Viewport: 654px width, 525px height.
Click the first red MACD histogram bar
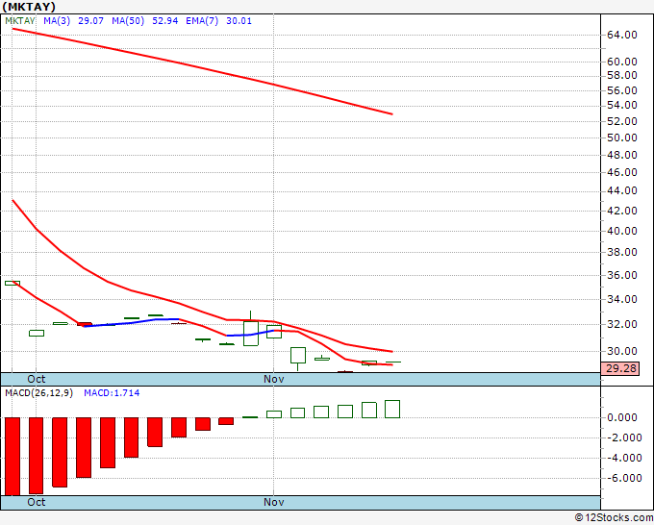(x=13, y=456)
